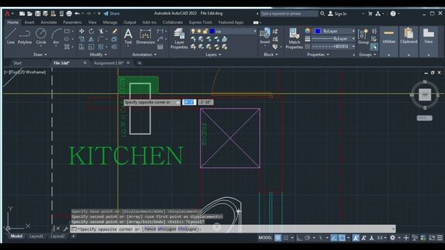445x250 pixels.
Task: Select the Fillet tool
Action: (x=101, y=39)
